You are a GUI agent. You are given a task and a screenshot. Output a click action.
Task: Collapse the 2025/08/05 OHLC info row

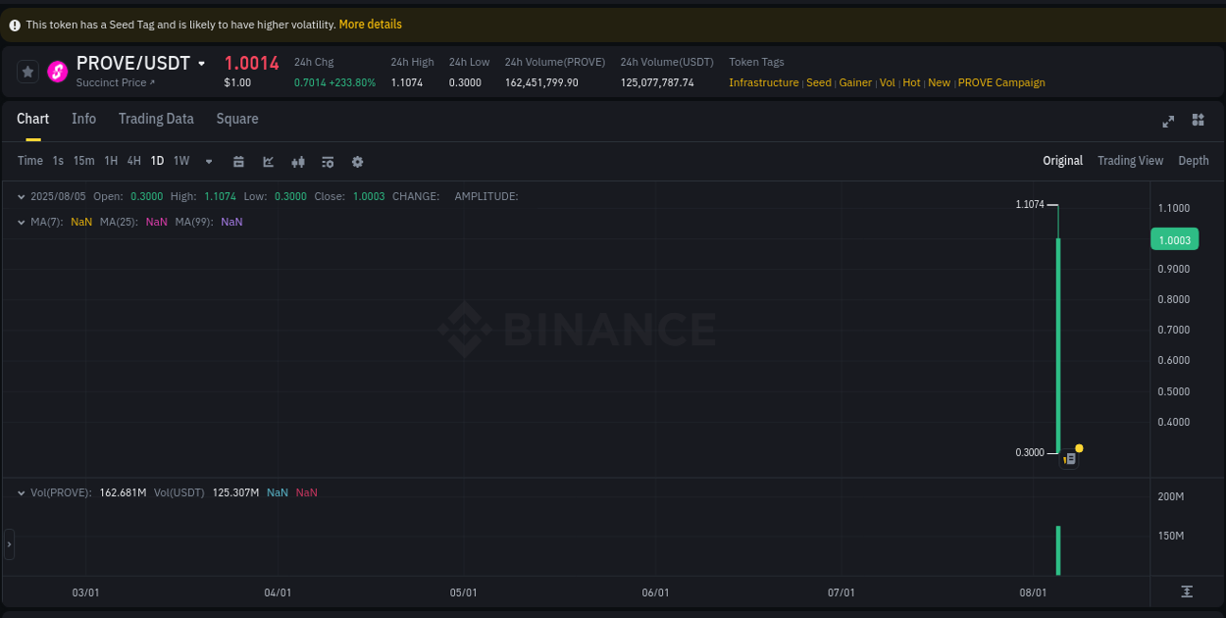22,196
